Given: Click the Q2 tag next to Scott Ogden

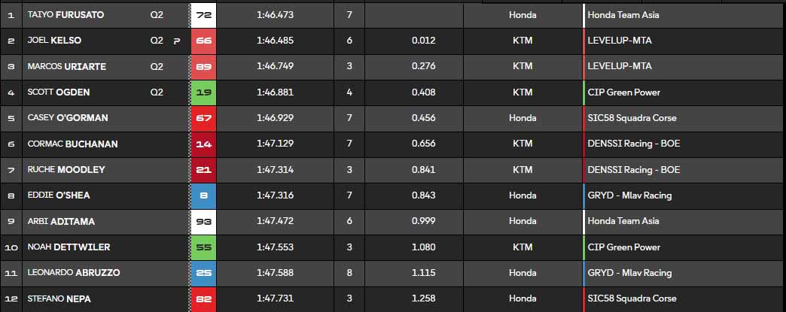Looking at the screenshot, I should pyautogui.click(x=157, y=92).
